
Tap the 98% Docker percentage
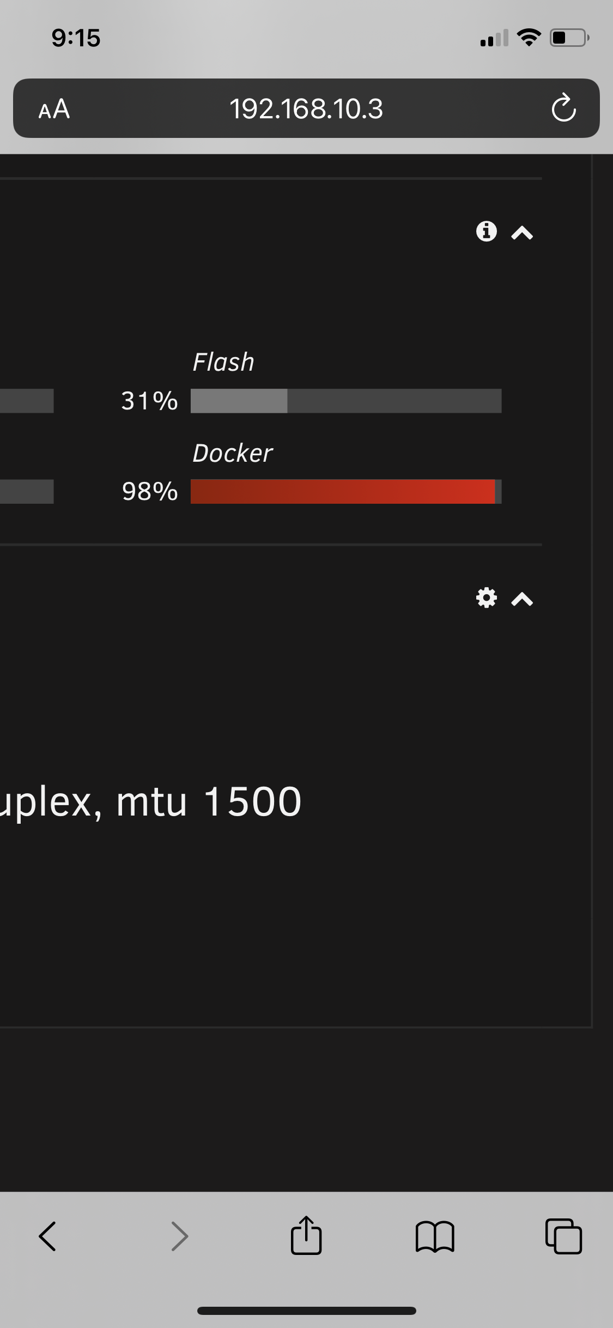pyautogui.click(x=150, y=491)
